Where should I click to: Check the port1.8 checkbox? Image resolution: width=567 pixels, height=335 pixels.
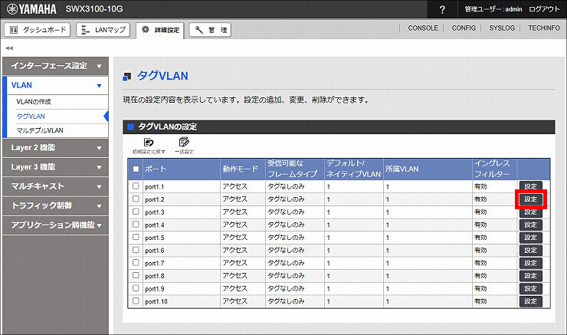pos(136,275)
